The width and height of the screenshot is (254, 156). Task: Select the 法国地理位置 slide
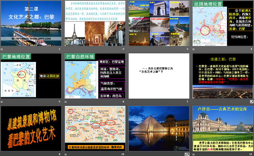(222, 23)
